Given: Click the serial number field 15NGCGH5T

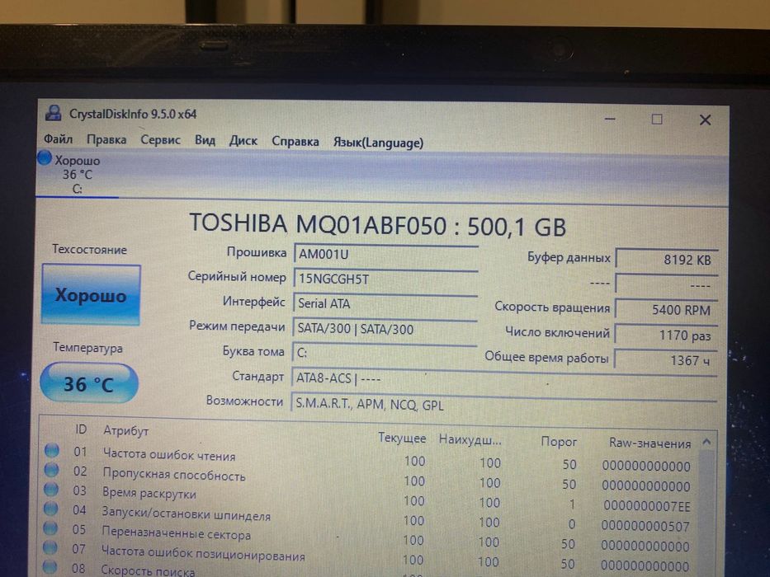Looking at the screenshot, I should (x=385, y=279).
